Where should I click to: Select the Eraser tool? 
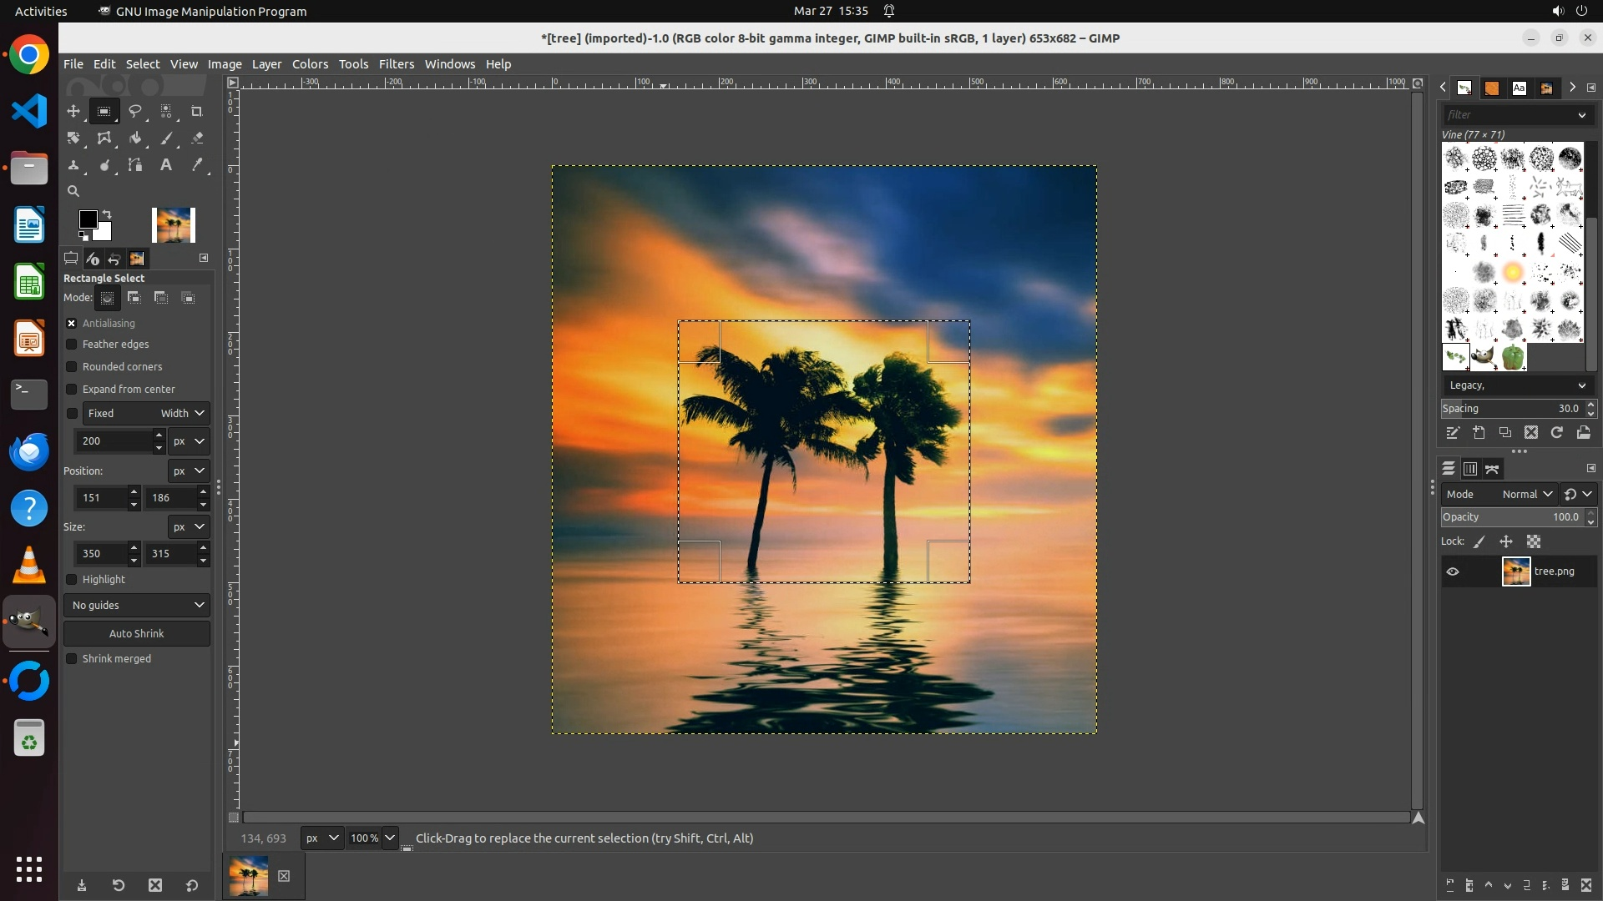point(197,138)
